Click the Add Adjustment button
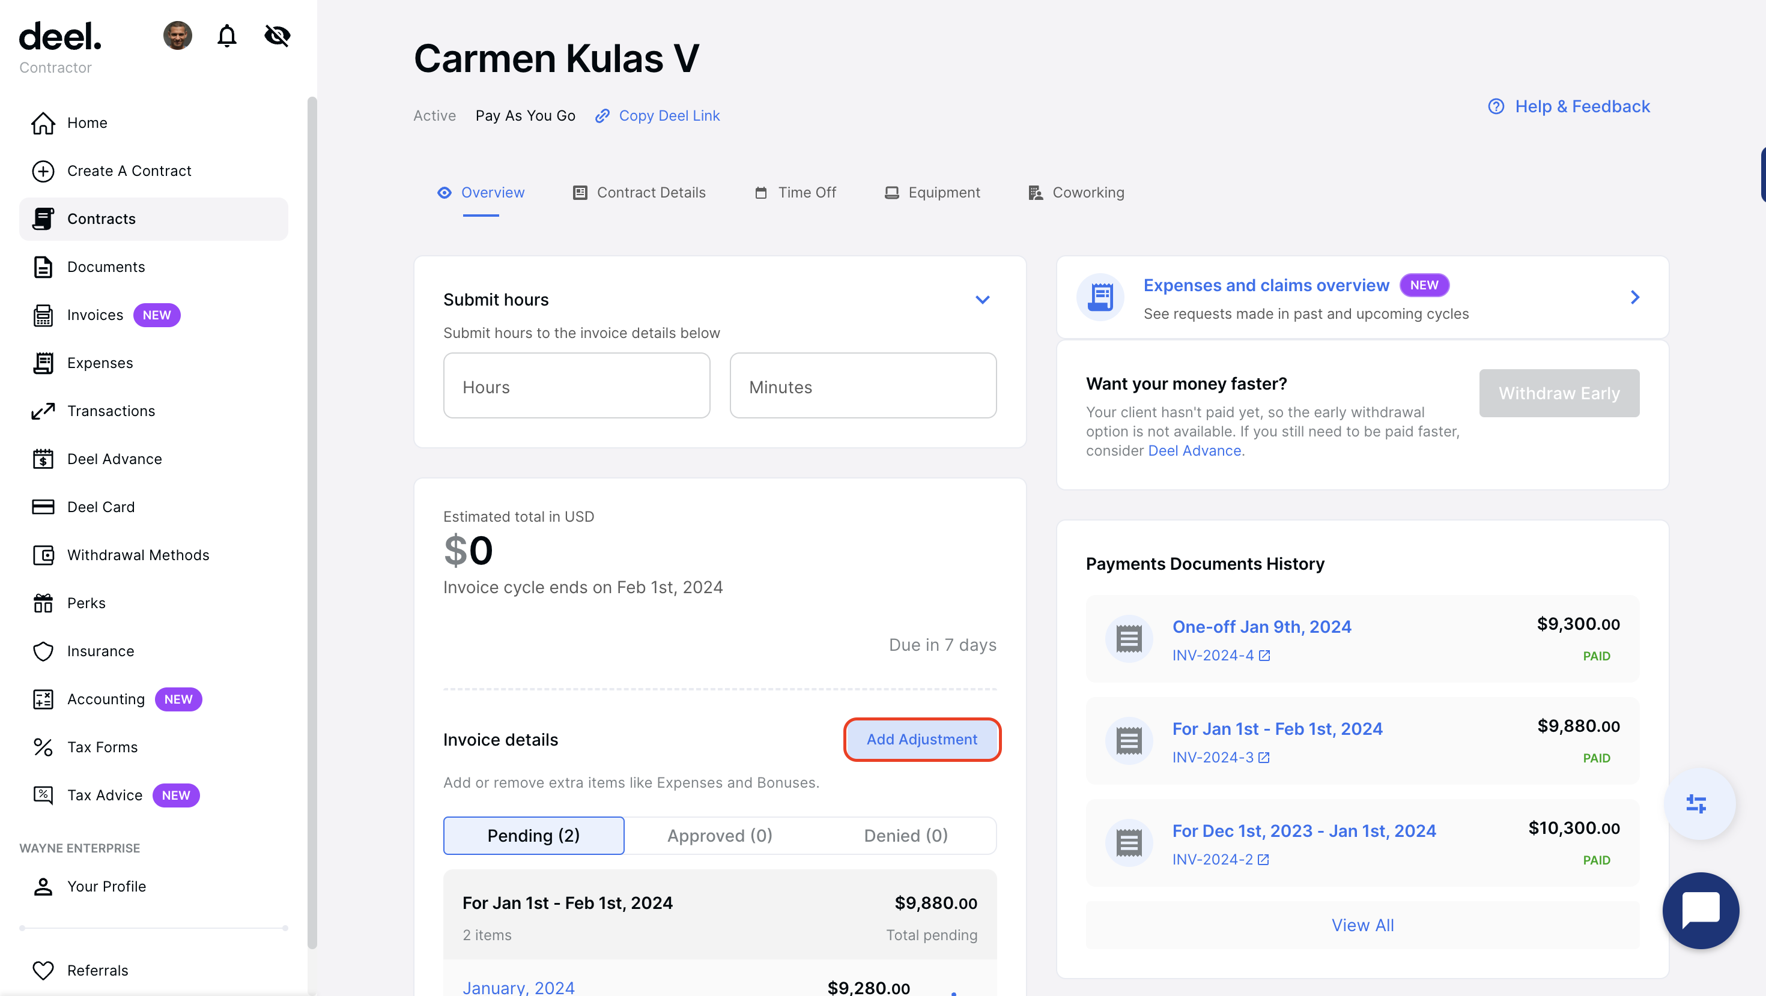1766x996 pixels. click(921, 739)
